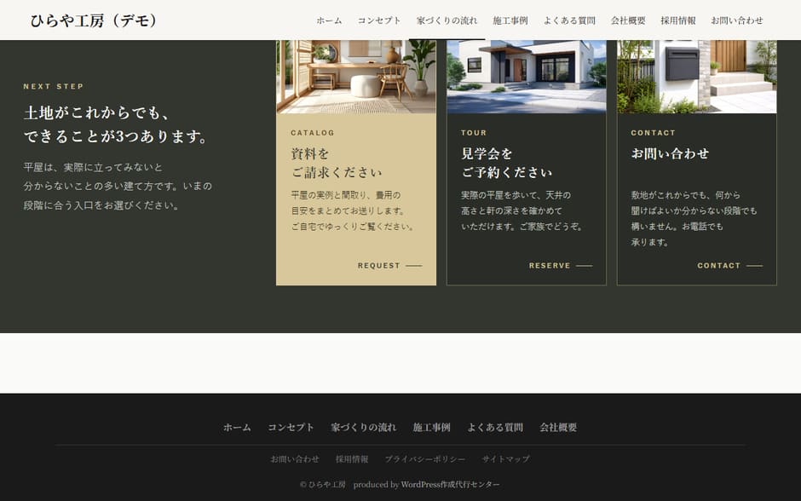The height and width of the screenshot is (501, 801).
Task: Open the ひらや工房（デモ） site logo
Action: [x=94, y=20]
